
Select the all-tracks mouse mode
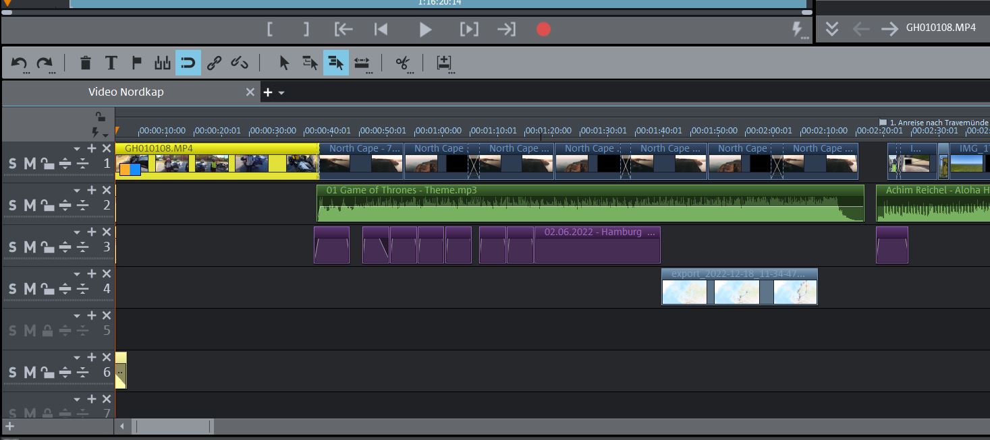[335, 63]
